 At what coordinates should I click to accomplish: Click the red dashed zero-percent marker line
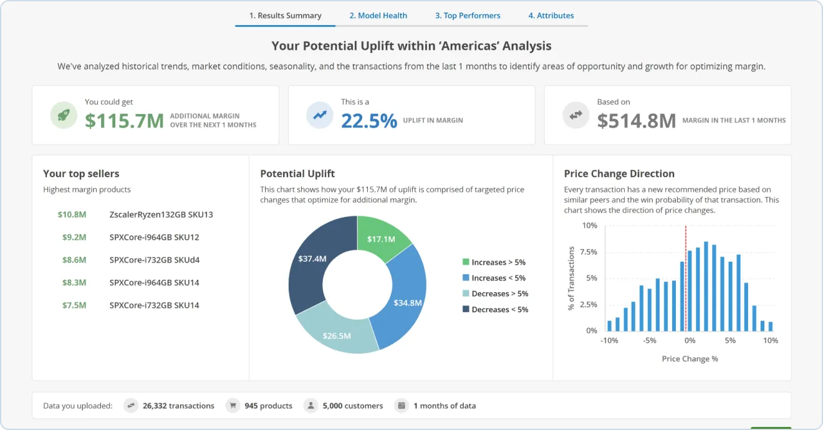pos(686,279)
